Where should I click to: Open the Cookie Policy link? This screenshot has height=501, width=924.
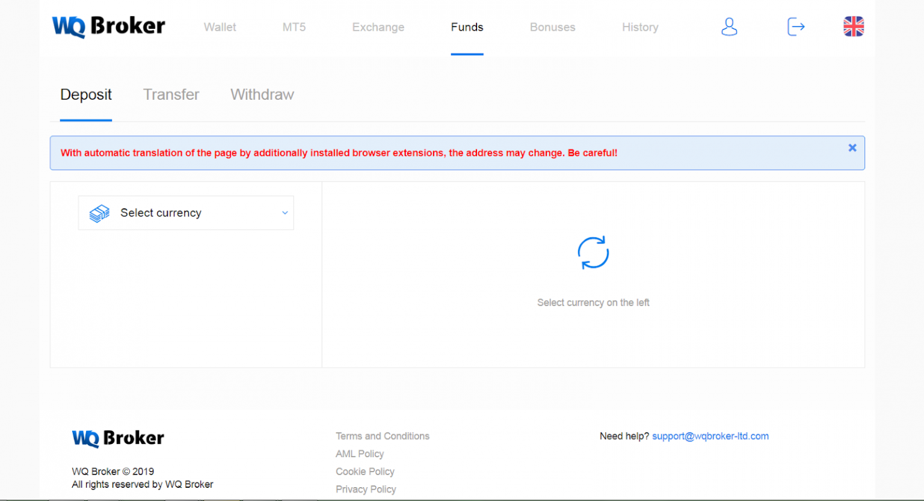click(365, 472)
